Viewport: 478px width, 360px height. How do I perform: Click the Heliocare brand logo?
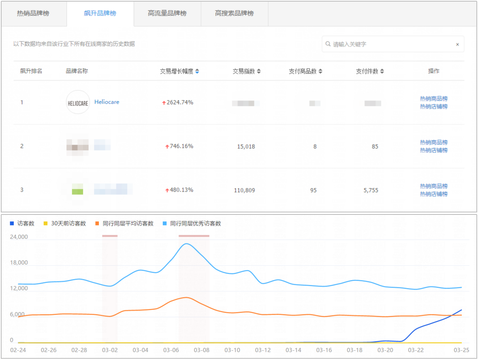pyautogui.click(x=78, y=102)
